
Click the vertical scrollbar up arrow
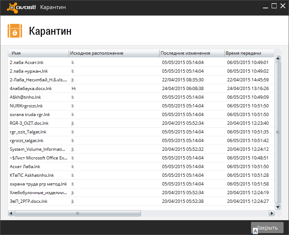click(278, 59)
